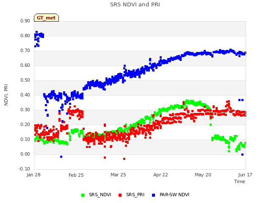Click the 0.70 y-axis tick label
The image size is (271, 203).
(x=25, y=51)
